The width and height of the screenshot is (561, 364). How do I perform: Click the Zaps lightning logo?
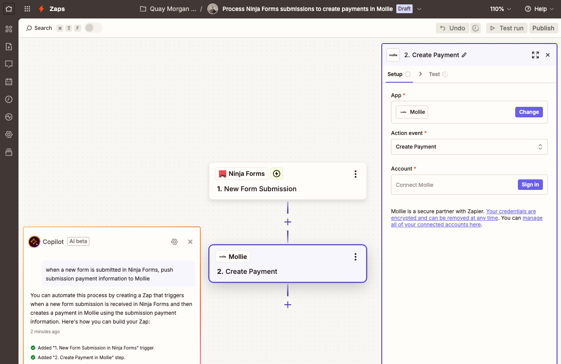(x=41, y=9)
